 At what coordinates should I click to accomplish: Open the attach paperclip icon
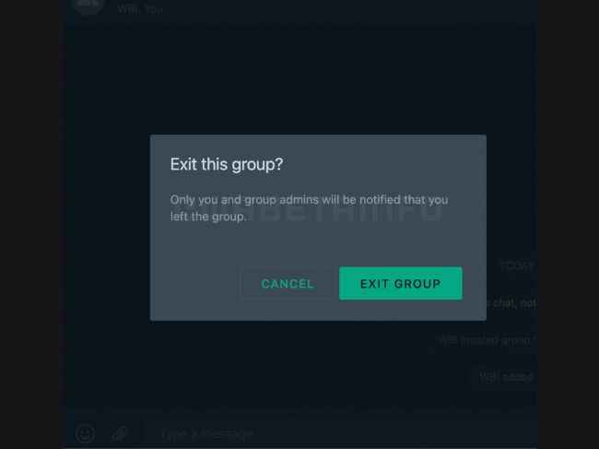tap(120, 433)
